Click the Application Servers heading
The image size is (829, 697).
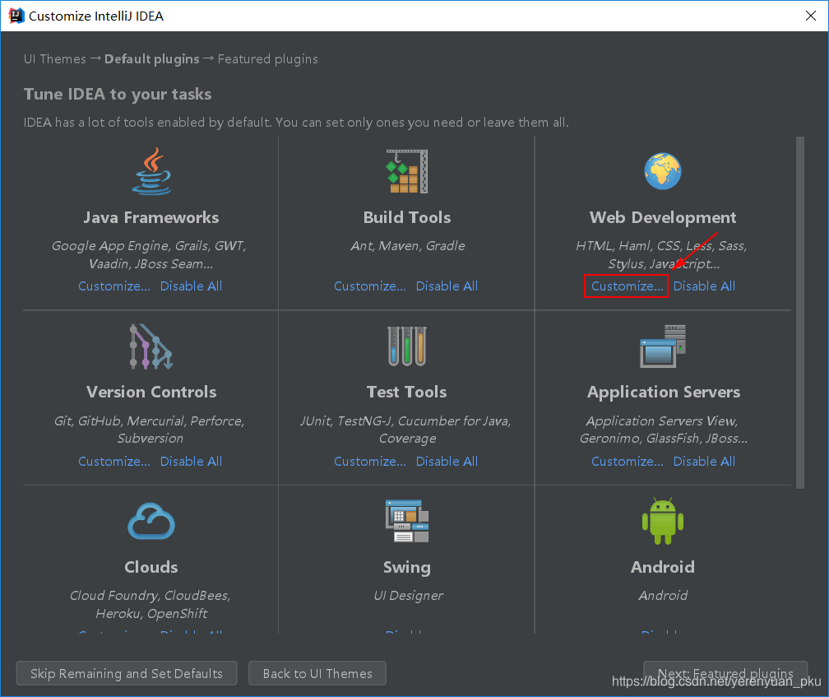click(664, 392)
